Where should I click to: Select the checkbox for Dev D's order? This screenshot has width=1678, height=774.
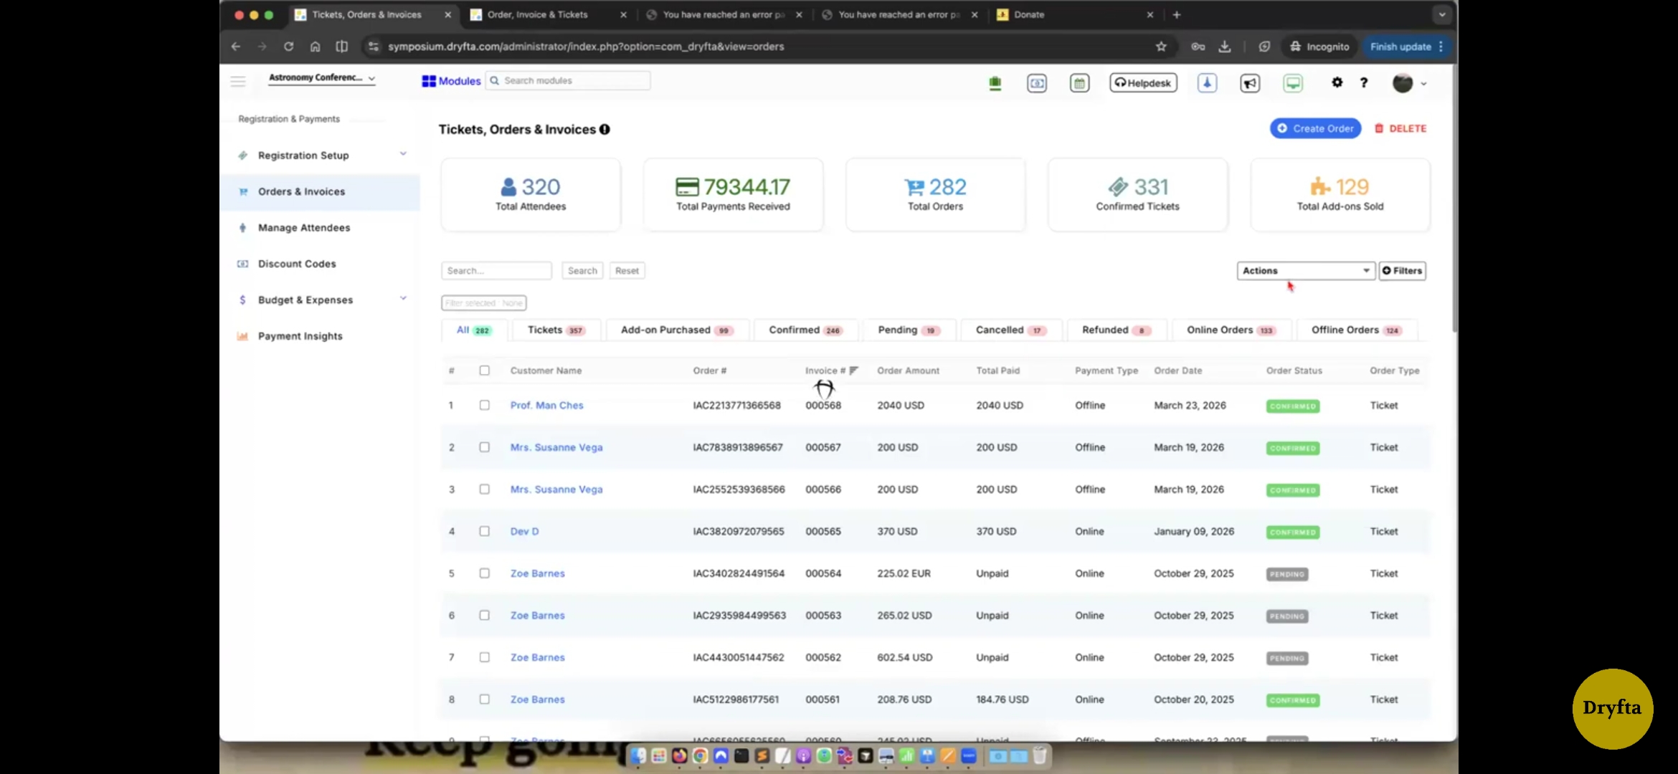point(484,531)
